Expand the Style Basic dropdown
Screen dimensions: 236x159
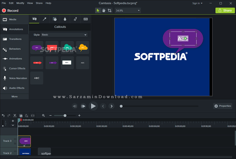[x=64, y=35]
